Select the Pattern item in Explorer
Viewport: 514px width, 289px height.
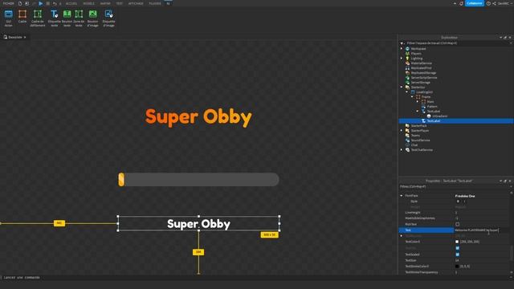click(432, 107)
